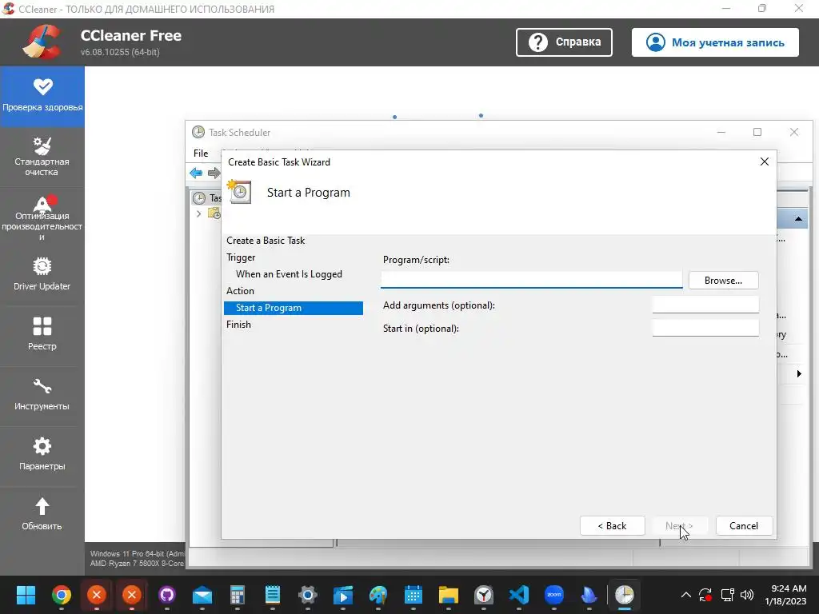The width and height of the screenshot is (819, 614).
Task: Click the forward arrow in Task Scheduler toolbar
Action: pyautogui.click(x=214, y=173)
